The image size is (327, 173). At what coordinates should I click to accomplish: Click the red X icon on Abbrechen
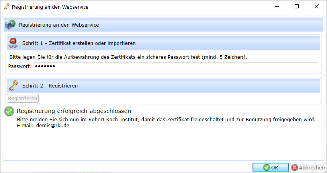point(294,168)
